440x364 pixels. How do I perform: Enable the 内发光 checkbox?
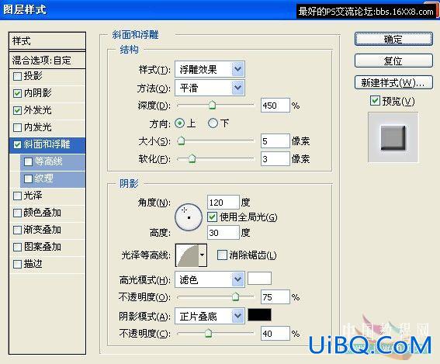pos(17,128)
